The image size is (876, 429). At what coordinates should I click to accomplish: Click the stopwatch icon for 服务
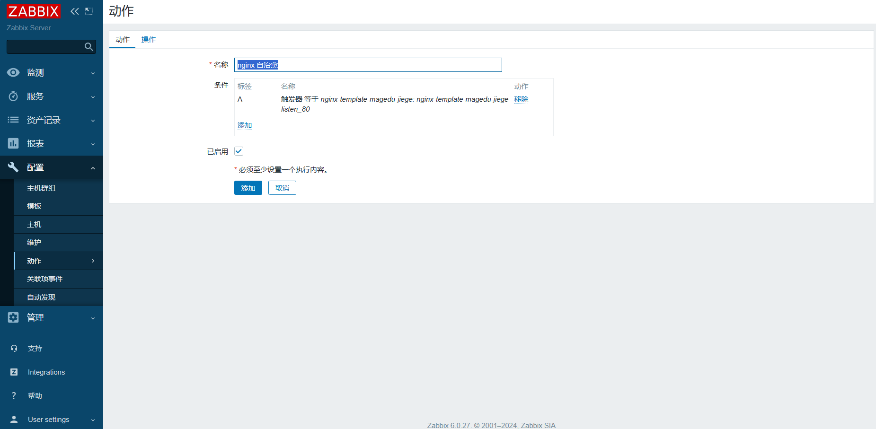(x=13, y=96)
